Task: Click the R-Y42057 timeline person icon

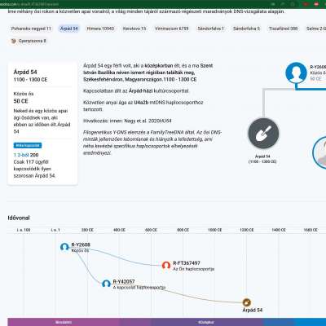Action: coord(106,284)
